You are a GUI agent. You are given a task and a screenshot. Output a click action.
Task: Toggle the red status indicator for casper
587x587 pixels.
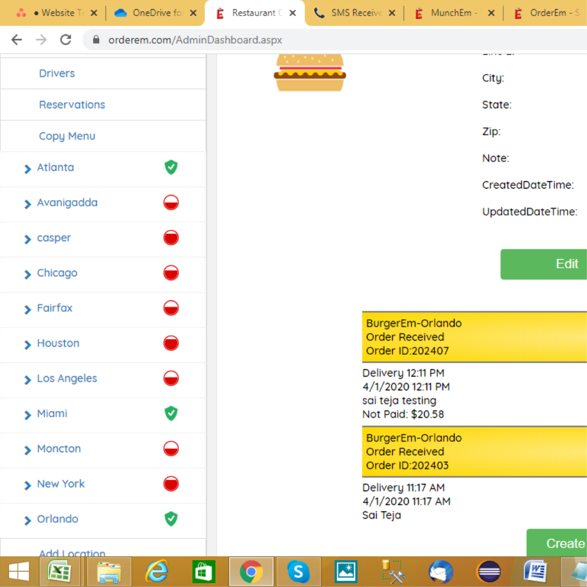[171, 238]
